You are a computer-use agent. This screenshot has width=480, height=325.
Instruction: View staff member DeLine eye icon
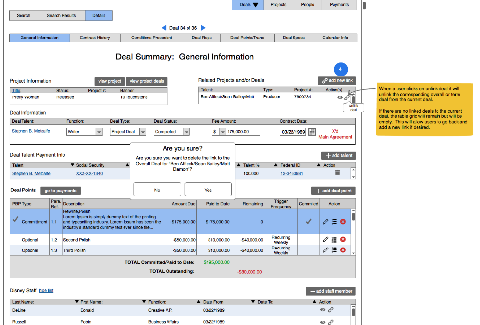pyautogui.click(x=323, y=310)
